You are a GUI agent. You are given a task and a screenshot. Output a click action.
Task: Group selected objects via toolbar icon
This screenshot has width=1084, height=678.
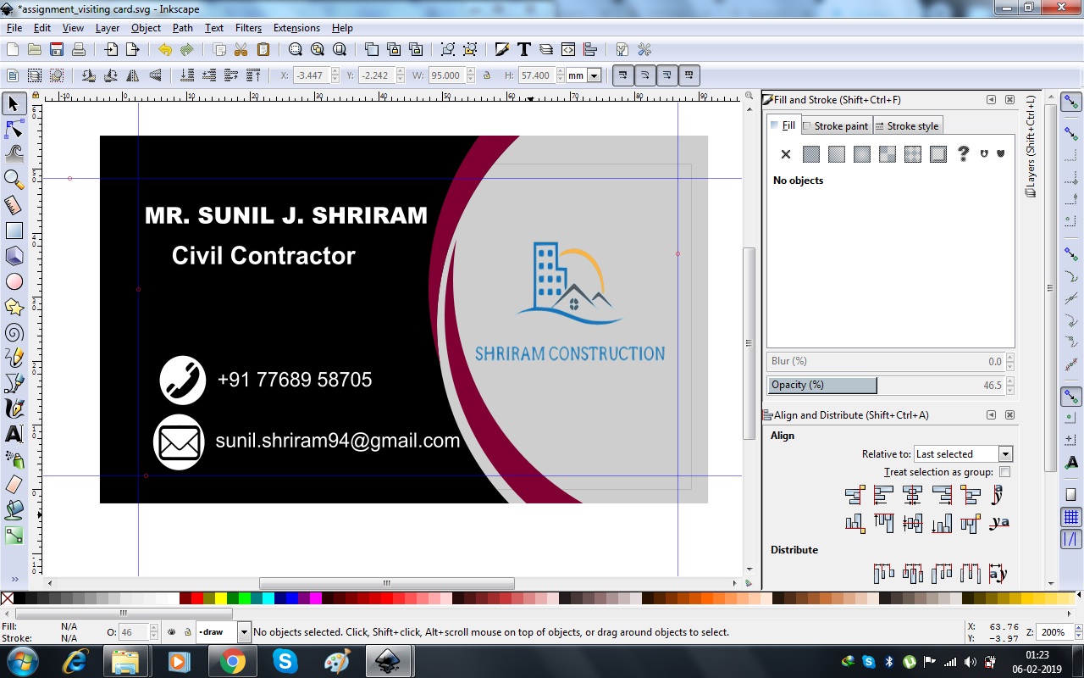448,50
